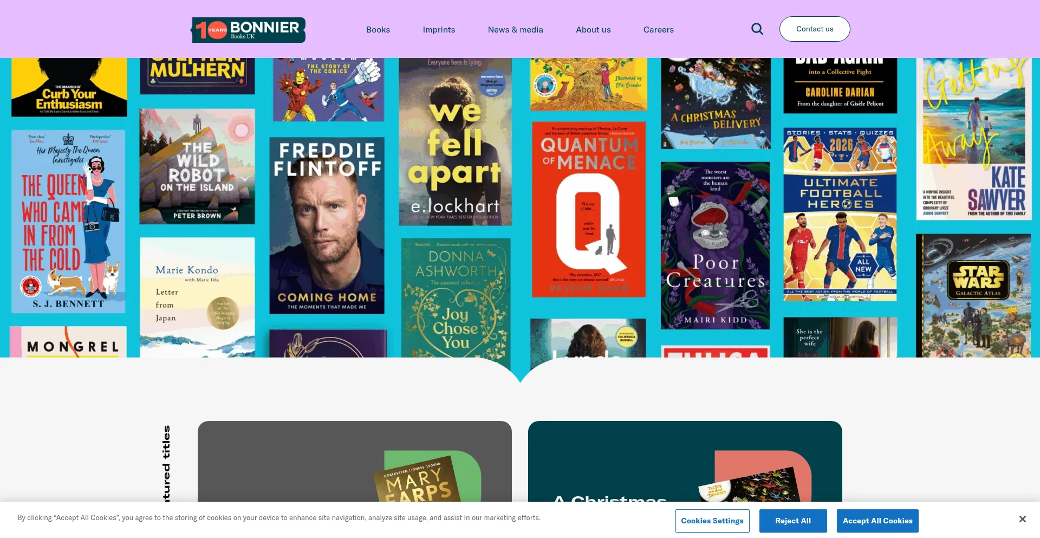Select the Freddie Flintoff Coming Home cover
The image size is (1040, 538).
pyautogui.click(x=327, y=225)
